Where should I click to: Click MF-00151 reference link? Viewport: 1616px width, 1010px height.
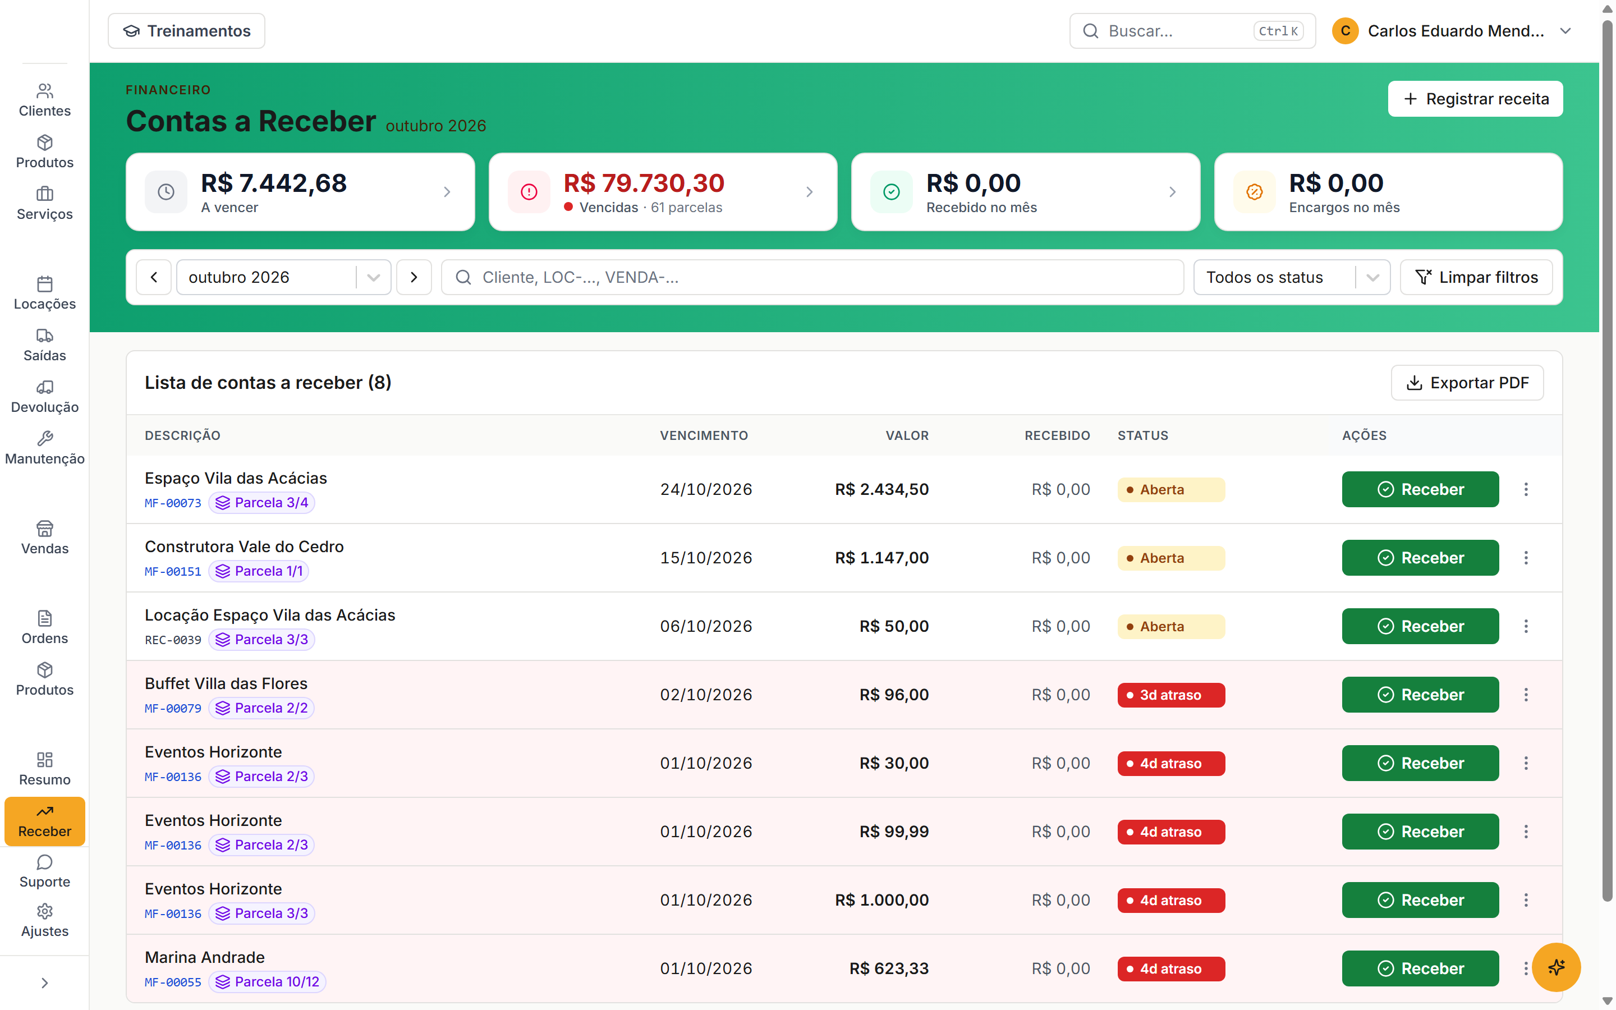coord(173,572)
